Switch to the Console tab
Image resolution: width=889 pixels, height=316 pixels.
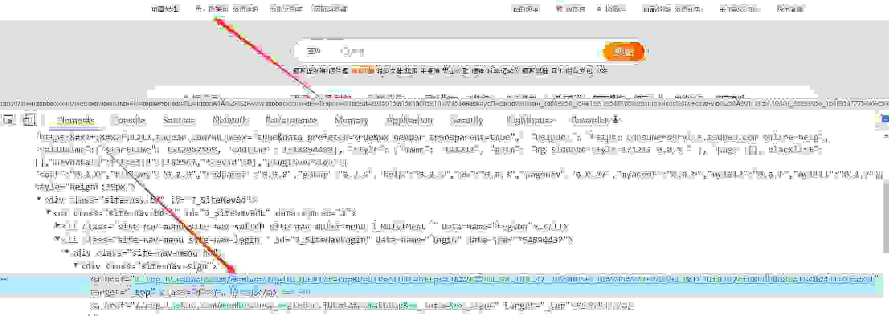click(x=128, y=120)
